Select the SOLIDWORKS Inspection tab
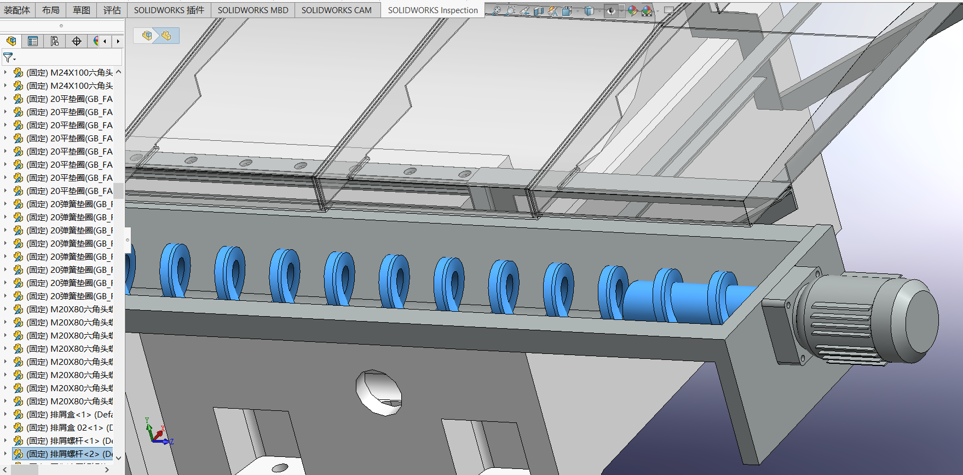The height and width of the screenshot is (475, 963). coord(433,10)
